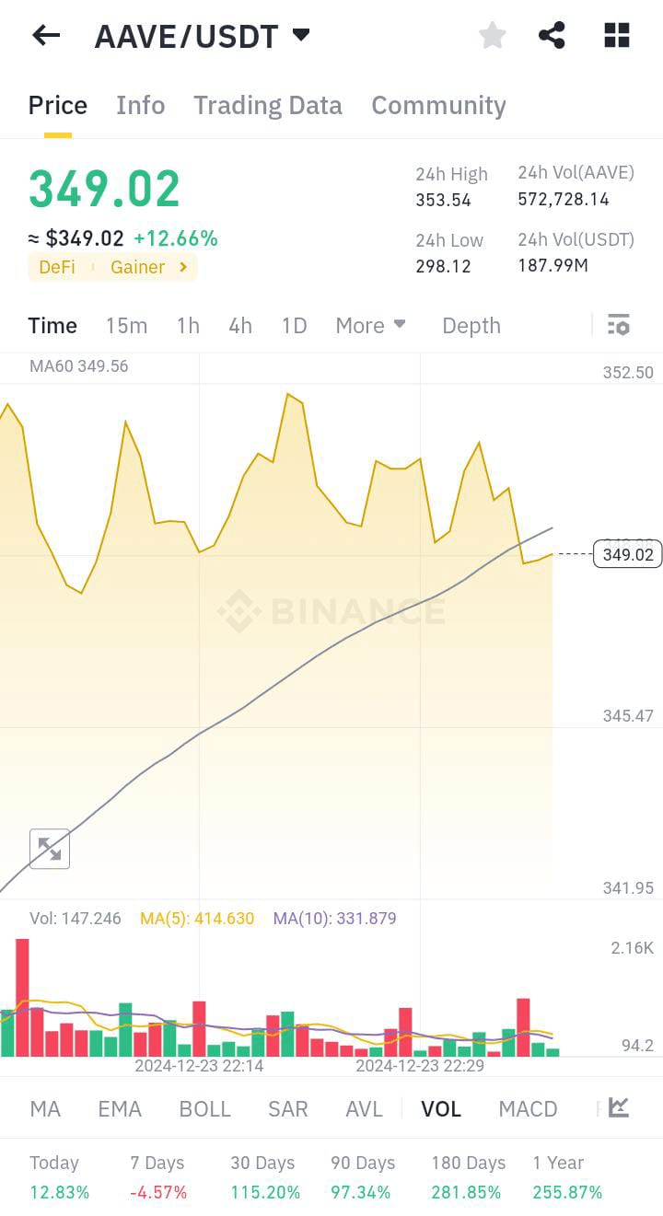Open indicator chart icon after MACD
Screen dimensions: 663x1216
click(619, 1107)
